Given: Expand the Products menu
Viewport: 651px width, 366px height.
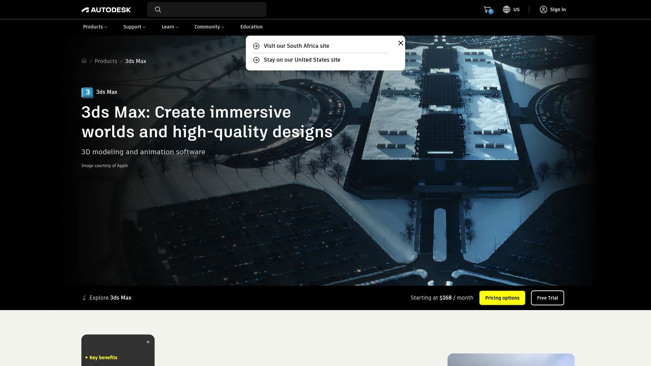Looking at the screenshot, I should click(95, 27).
